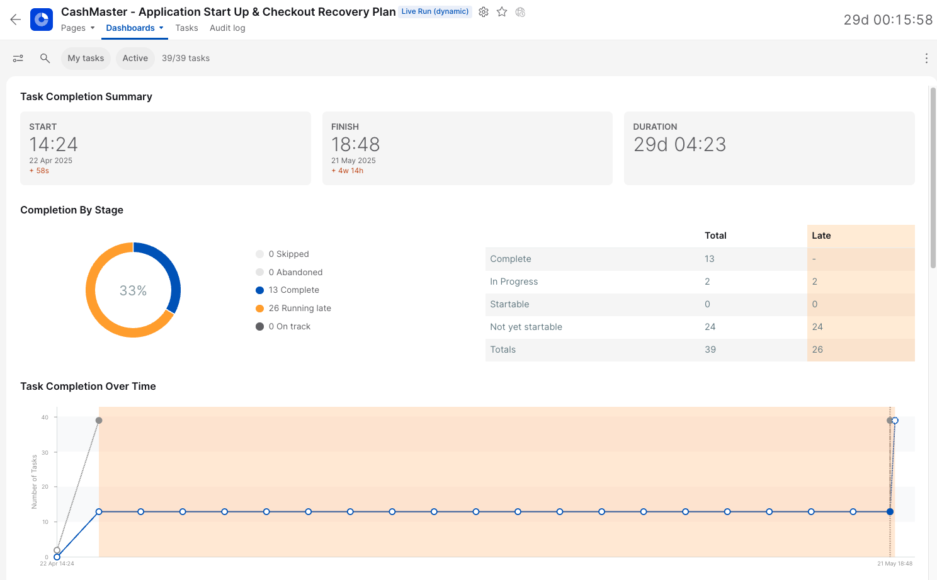This screenshot has height=580, width=937.
Task: Select the Complete row label
Action: tap(511, 259)
